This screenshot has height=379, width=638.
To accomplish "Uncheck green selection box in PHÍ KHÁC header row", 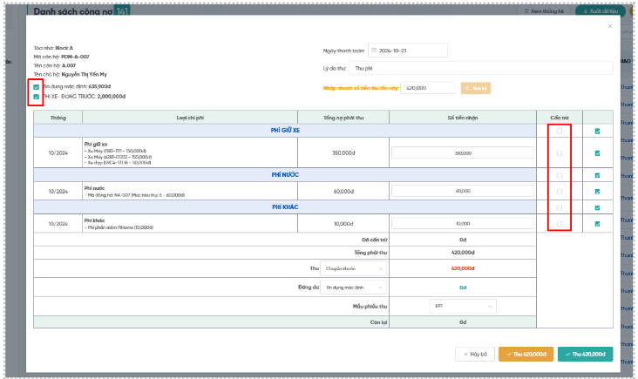I will pyautogui.click(x=597, y=208).
